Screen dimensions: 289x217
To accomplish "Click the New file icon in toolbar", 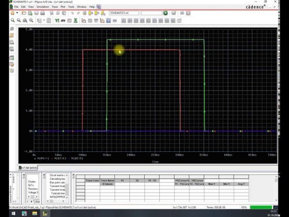I will tap(13, 13).
